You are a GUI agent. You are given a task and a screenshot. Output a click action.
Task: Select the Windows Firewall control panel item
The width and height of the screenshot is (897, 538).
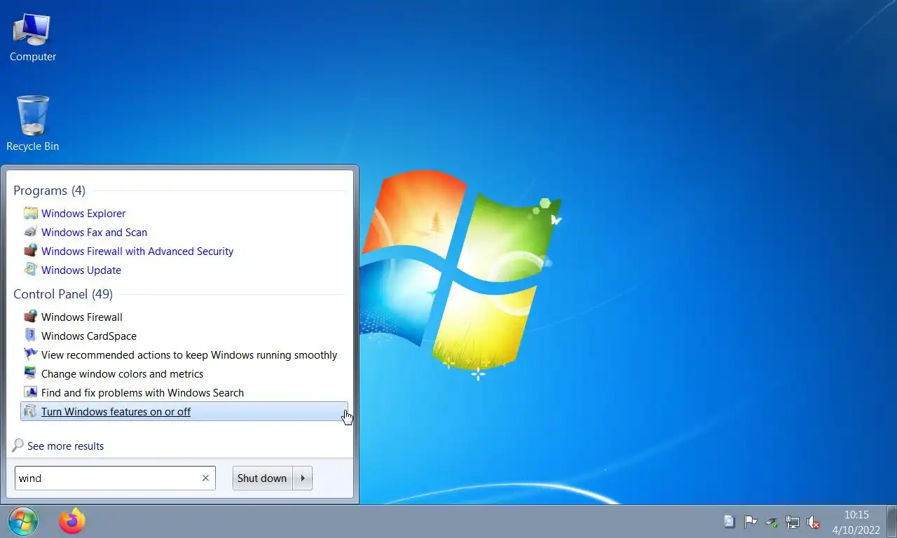click(x=82, y=317)
